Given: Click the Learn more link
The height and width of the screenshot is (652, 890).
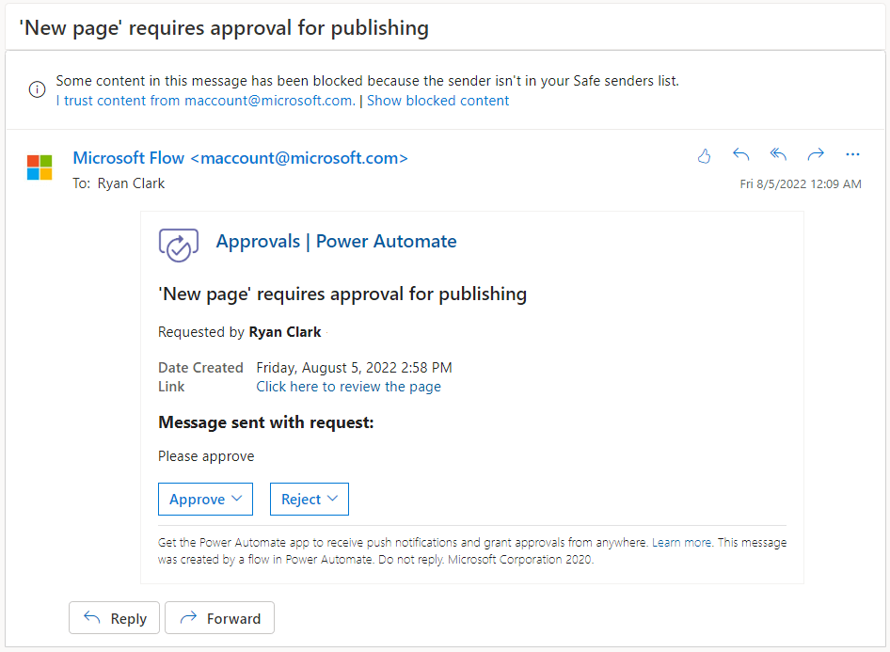Looking at the screenshot, I should 682,543.
